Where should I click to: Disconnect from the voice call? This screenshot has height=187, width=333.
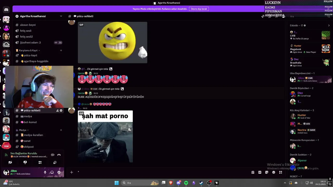click(x=59, y=155)
